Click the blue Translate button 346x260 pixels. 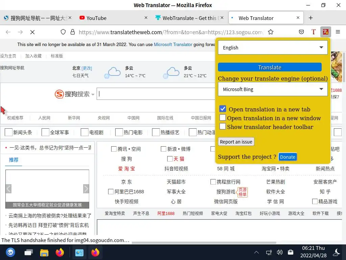coord(270,67)
